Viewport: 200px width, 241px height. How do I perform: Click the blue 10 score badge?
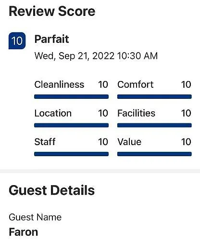coord(17,40)
